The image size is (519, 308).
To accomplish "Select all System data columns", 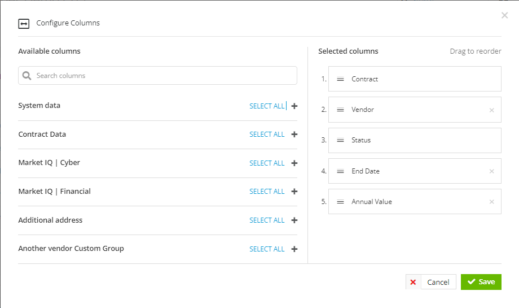I will point(267,106).
